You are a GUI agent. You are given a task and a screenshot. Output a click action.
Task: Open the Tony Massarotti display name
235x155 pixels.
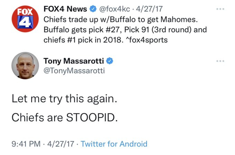click(x=74, y=61)
